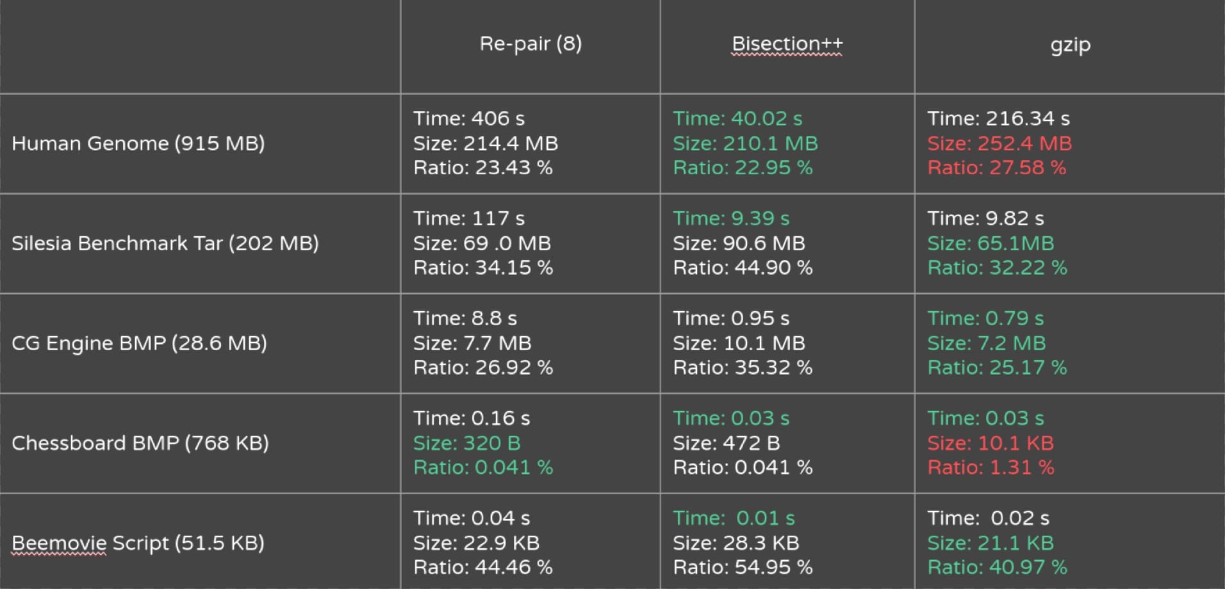Click the gzip Beemovie cell showing 40.97 %
The height and width of the screenshot is (589, 1225).
tap(1070, 542)
